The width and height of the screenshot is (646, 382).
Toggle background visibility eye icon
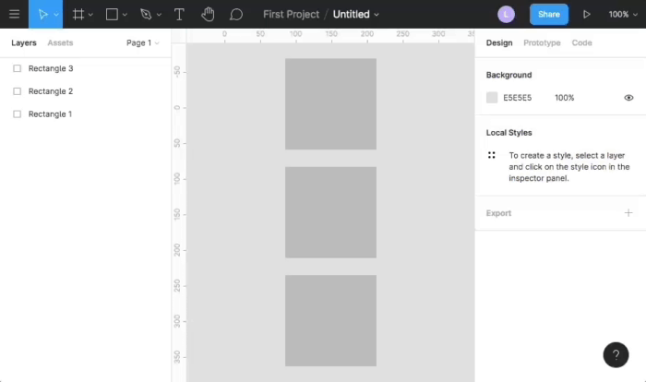(x=628, y=98)
